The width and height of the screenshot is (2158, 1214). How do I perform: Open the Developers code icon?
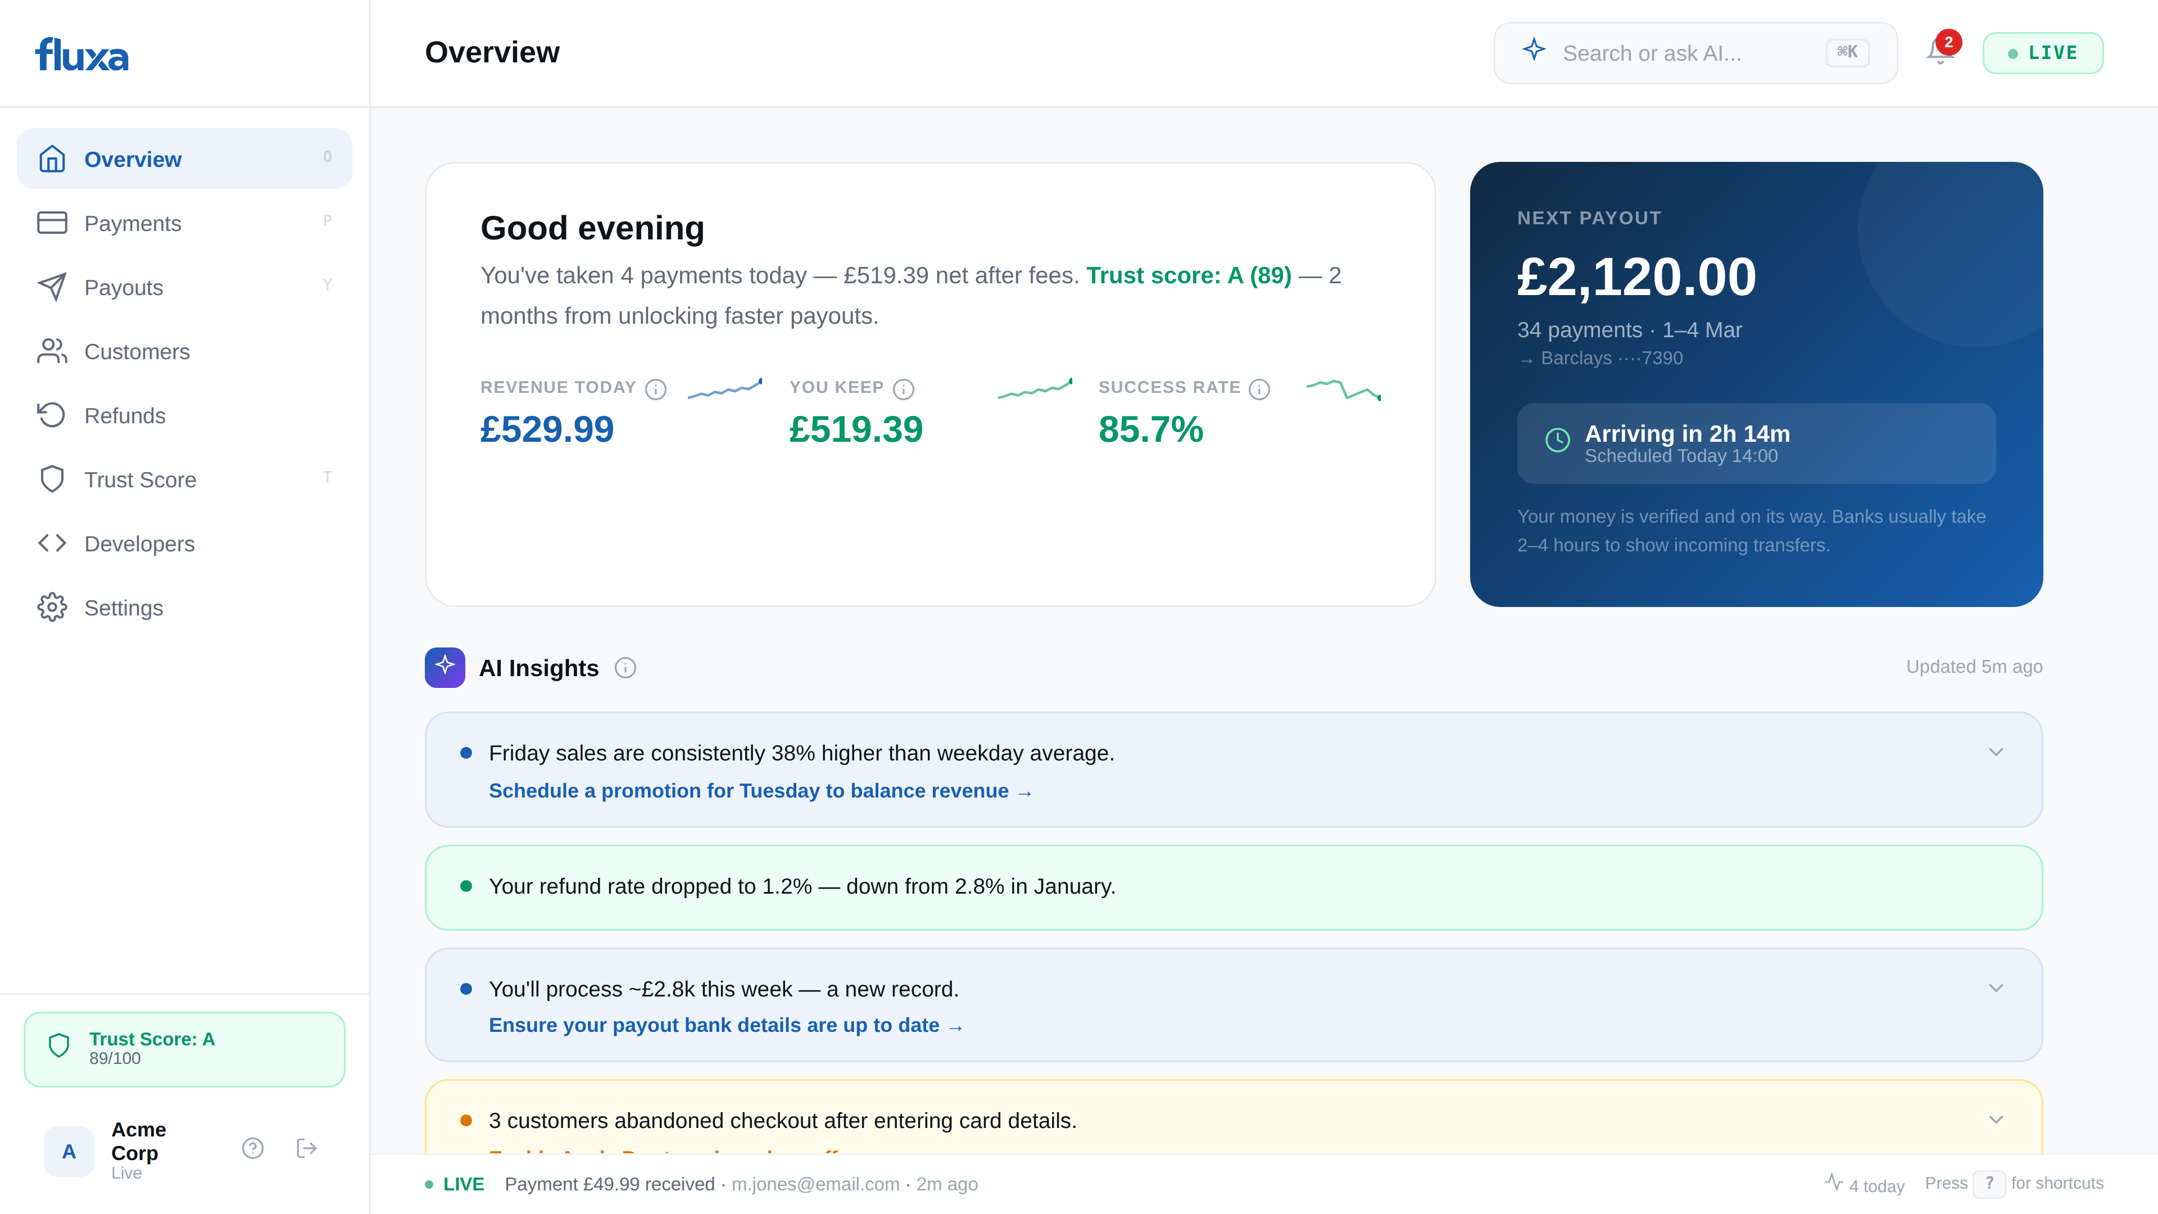click(52, 543)
